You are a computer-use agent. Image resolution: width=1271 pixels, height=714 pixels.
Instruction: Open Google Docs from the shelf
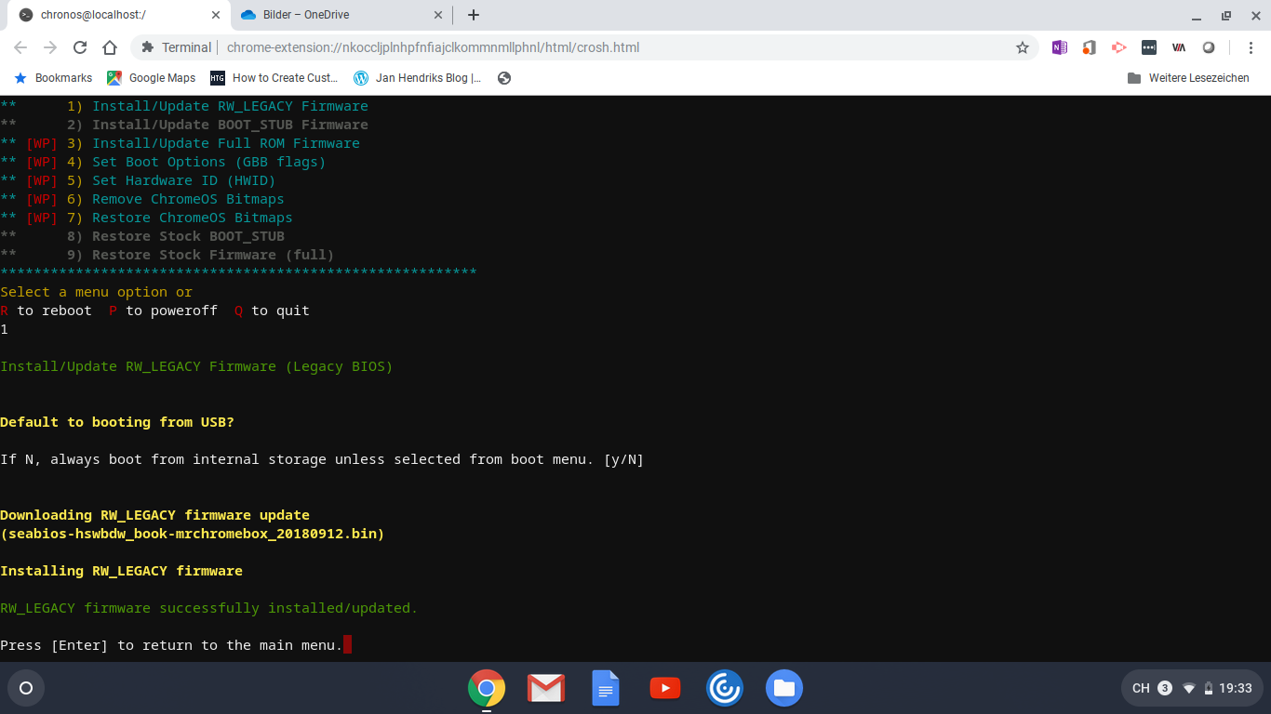pyautogui.click(x=606, y=688)
